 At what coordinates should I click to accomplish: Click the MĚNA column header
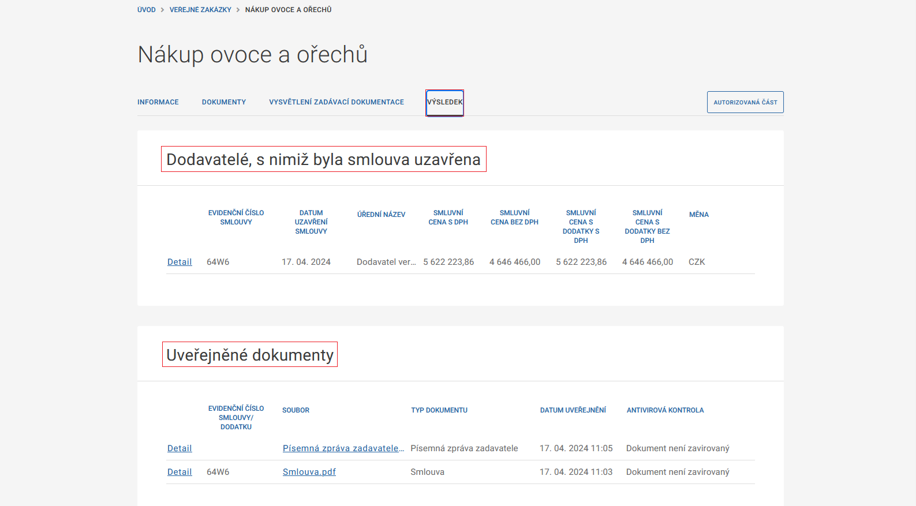point(698,215)
